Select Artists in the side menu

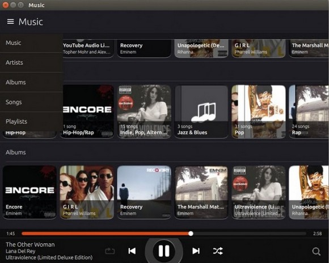click(x=31, y=62)
